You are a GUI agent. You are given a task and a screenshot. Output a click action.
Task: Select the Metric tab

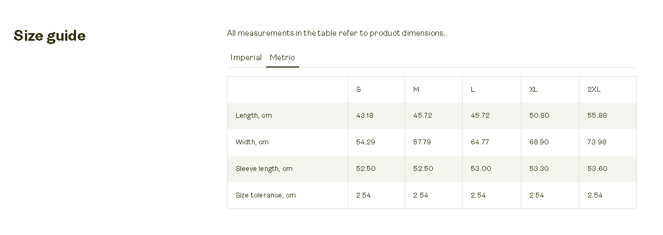pyautogui.click(x=282, y=58)
